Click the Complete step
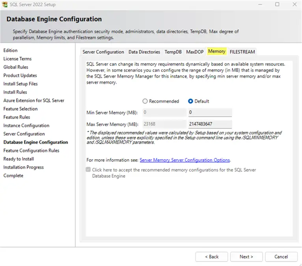The height and width of the screenshot is (266, 302). tap(13, 176)
